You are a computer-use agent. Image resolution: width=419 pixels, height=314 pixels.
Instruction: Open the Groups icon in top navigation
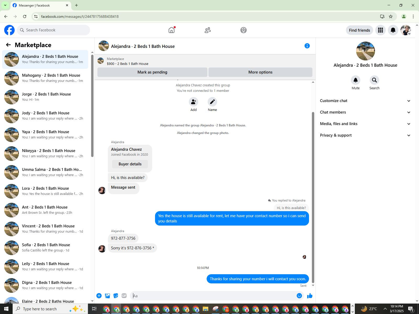pyautogui.click(x=244, y=30)
